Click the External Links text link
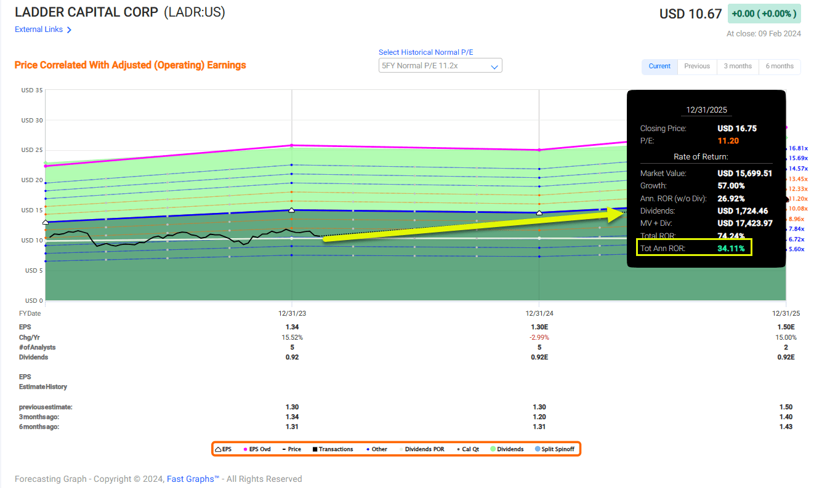Screen dimensions: 814x488 38,29
